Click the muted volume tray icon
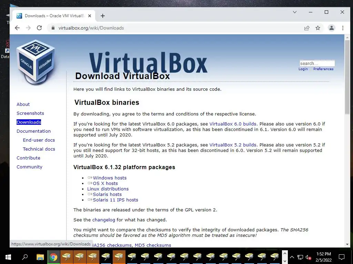353x264 pixels. pyautogui.click(x=308, y=257)
